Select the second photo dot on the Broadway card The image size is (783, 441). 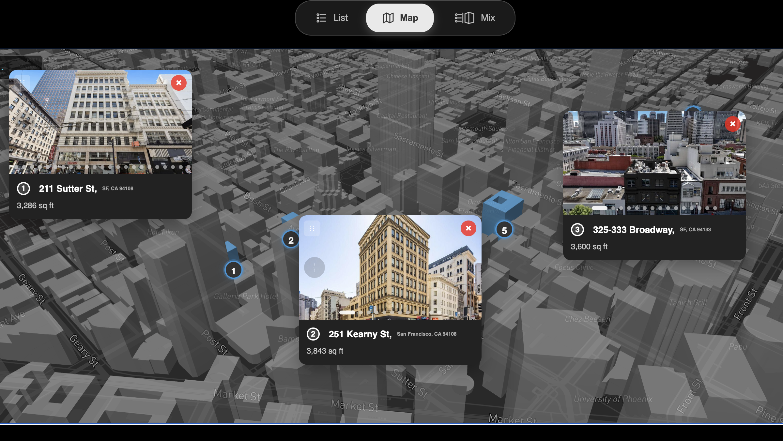pos(614,207)
